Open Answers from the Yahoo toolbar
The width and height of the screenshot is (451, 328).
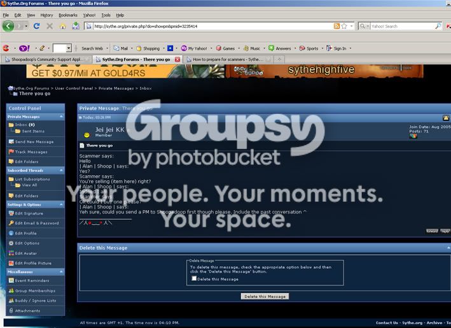point(280,48)
